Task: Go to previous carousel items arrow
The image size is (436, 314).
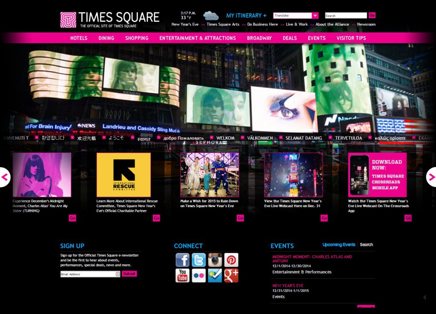Action: pos(4,177)
